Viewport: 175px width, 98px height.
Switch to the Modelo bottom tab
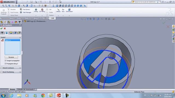pyautogui.click(x=13, y=89)
